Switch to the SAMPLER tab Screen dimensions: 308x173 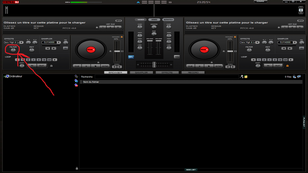click(x=141, y=72)
